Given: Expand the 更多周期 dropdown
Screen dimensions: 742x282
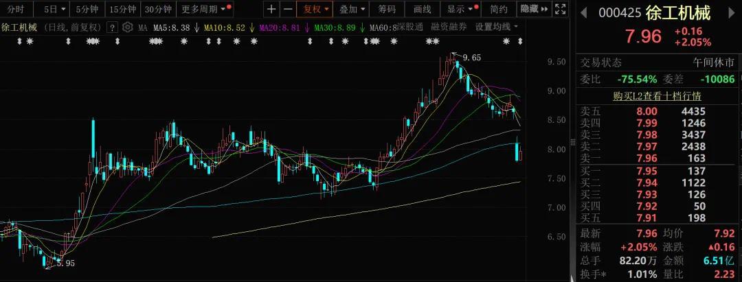Looking at the screenshot, I should pyautogui.click(x=203, y=9).
